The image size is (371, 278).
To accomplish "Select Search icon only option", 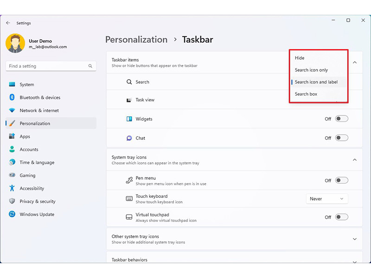I will pos(311,70).
